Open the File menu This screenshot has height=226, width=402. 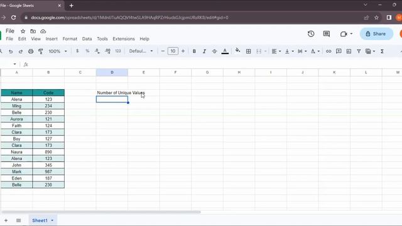click(9, 39)
